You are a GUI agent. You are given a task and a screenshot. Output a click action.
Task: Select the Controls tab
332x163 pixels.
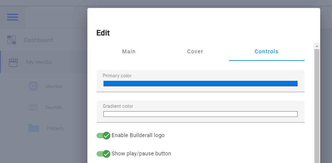[x=267, y=51]
